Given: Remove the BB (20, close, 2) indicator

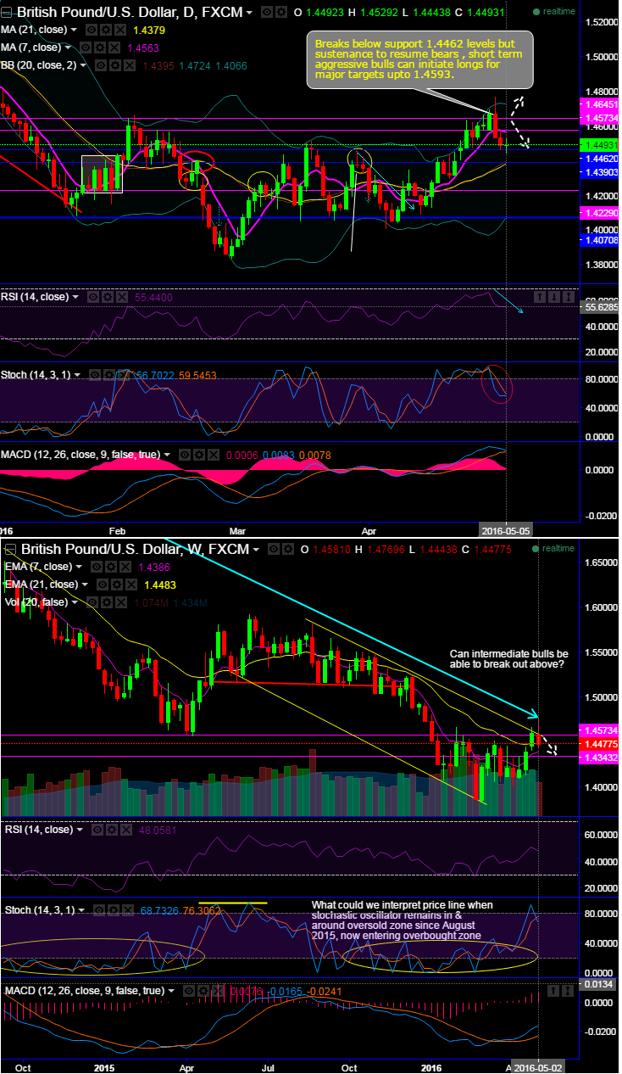Looking at the screenshot, I should point(130,65).
